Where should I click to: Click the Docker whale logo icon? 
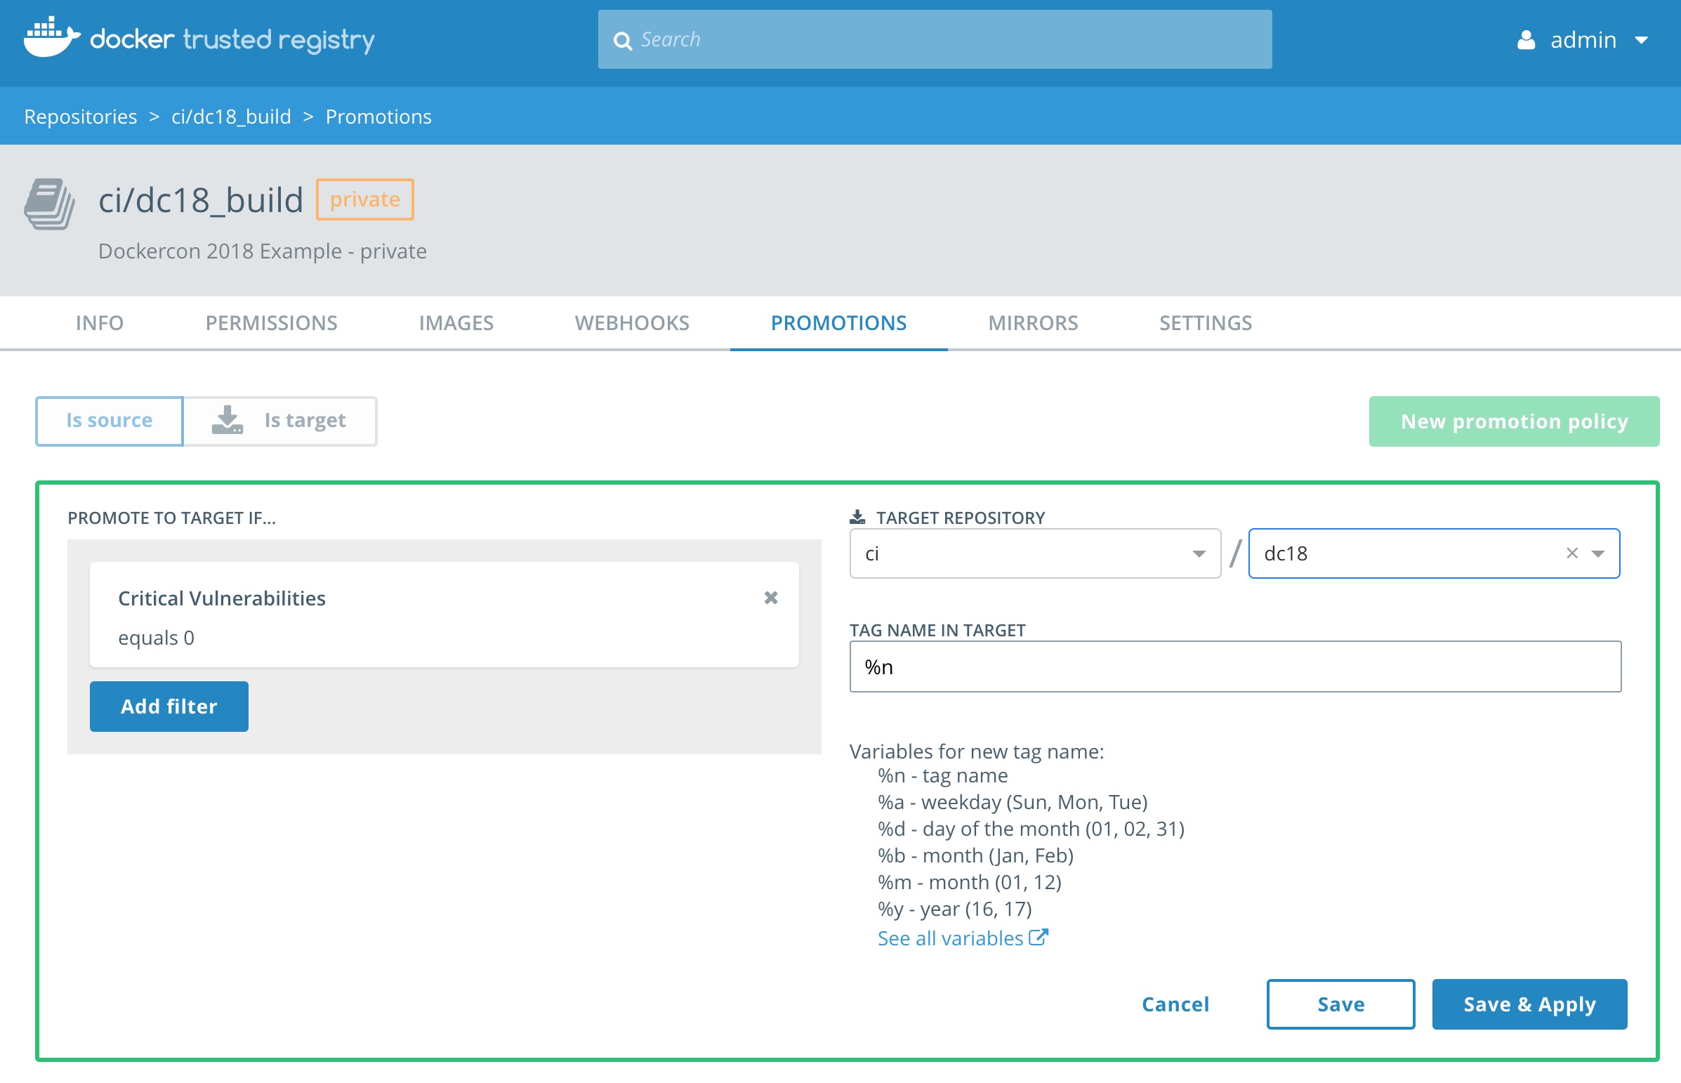(51, 38)
